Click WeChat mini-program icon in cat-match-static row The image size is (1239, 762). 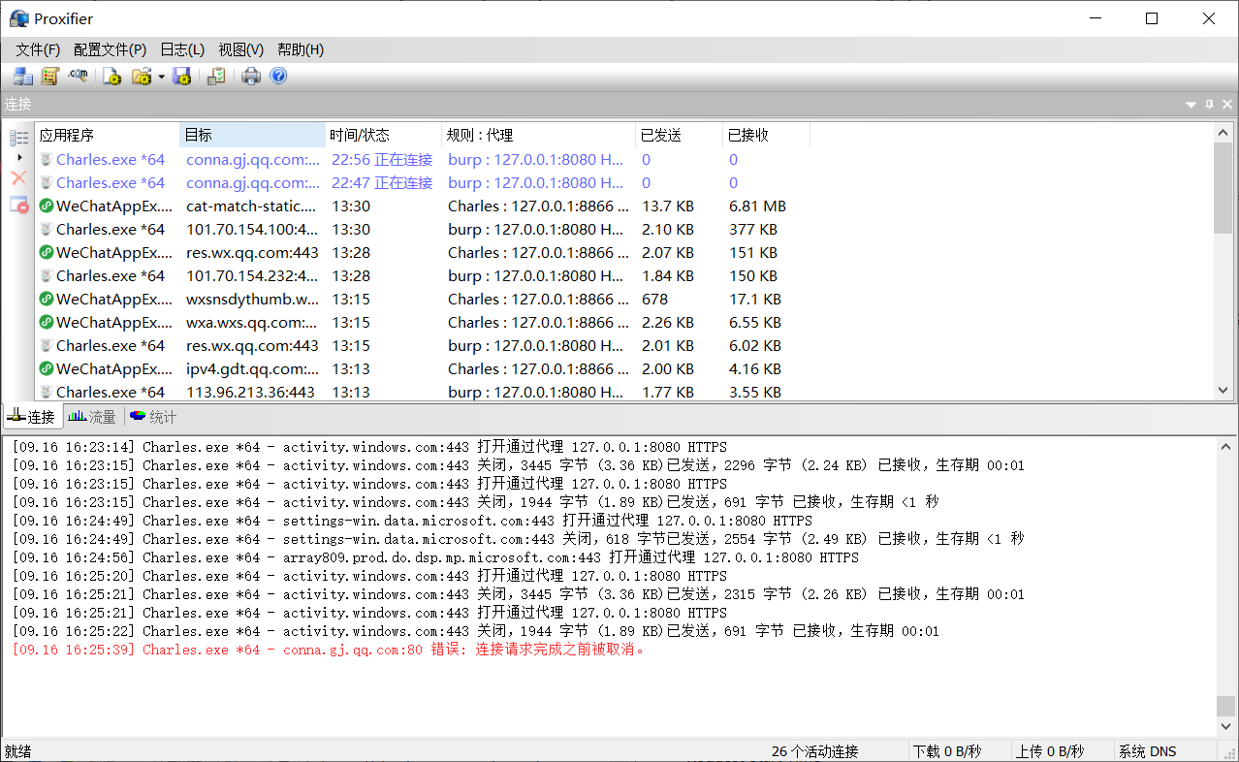click(x=46, y=206)
